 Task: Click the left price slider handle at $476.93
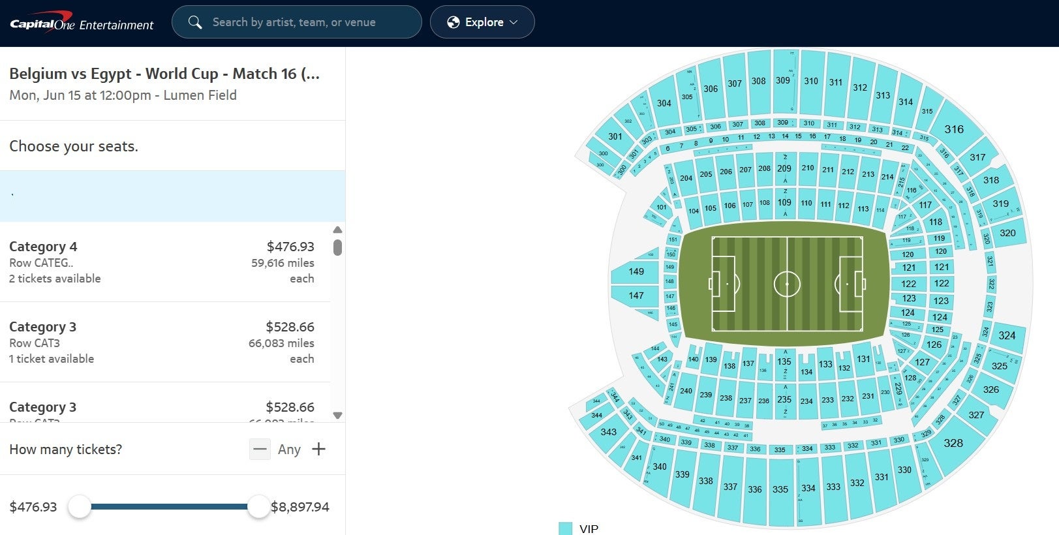(79, 506)
